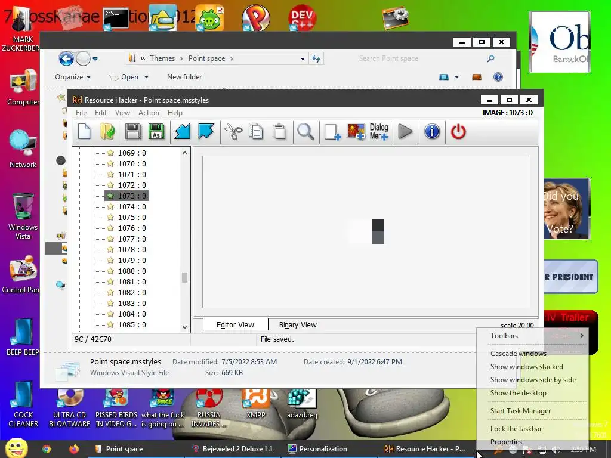The height and width of the screenshot is (458, 611).
Task: Open the Recycle Bin Windows Vista icon
Action: (x=23, y=216)
